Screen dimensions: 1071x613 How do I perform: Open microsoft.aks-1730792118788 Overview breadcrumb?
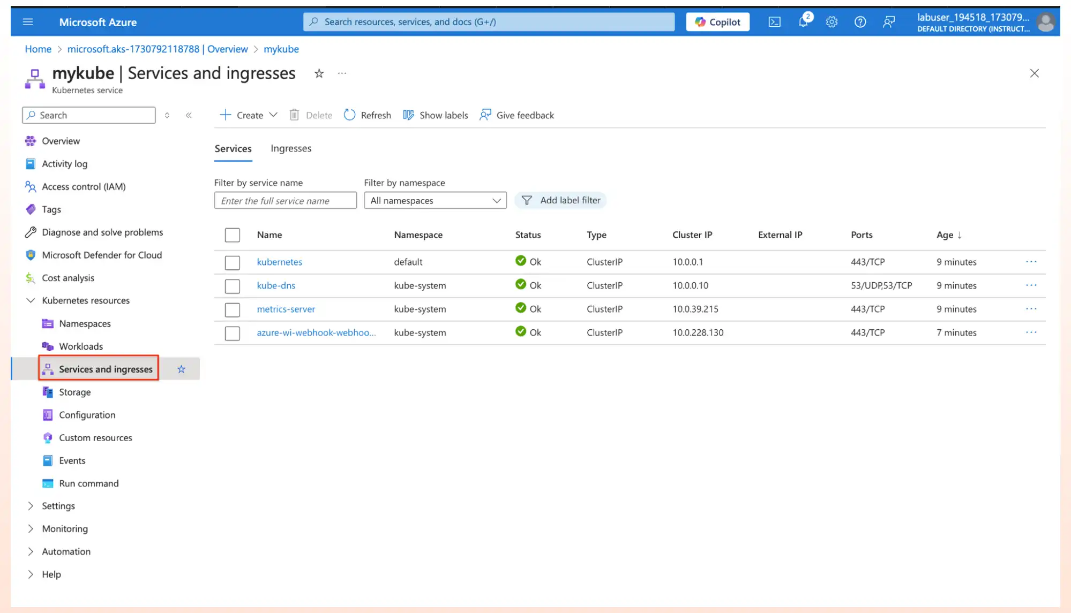click(x=158, y=49)
